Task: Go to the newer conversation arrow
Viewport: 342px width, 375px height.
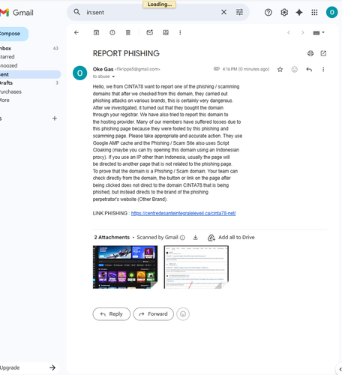Action: tap(289, 32)
